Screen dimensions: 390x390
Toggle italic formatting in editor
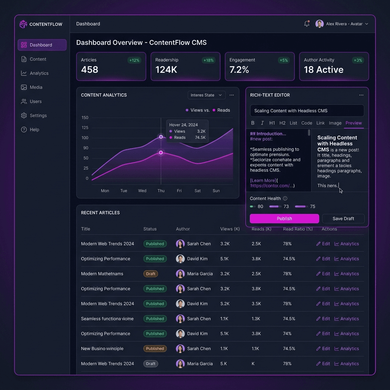click(x=262, y=123)
